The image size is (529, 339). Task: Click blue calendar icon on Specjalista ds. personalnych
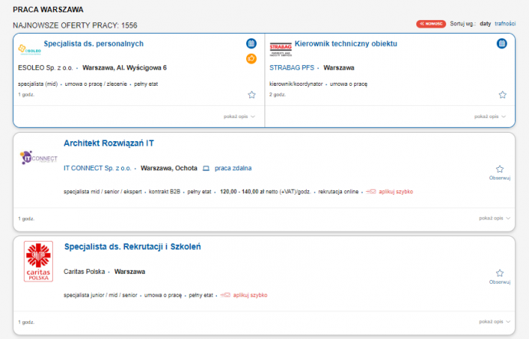[x=251, y=44]
